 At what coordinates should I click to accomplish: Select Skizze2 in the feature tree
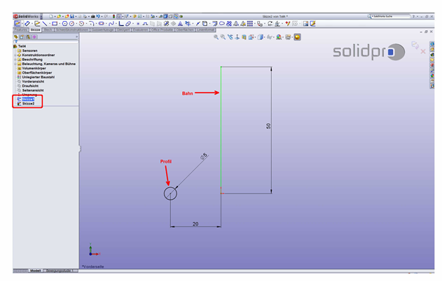click(28, 103)
